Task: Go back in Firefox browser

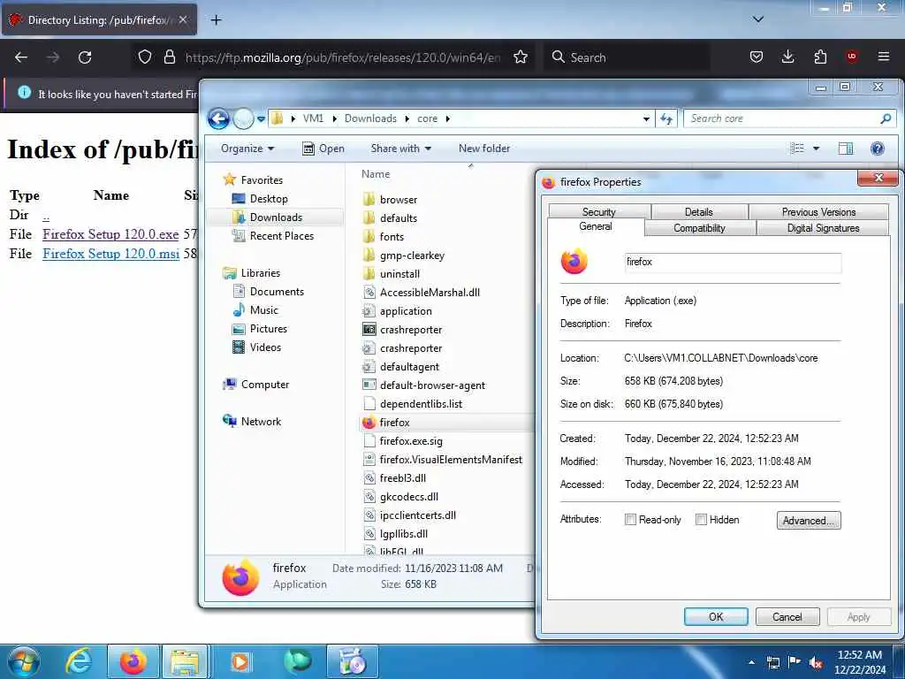Action: [21, 57]
